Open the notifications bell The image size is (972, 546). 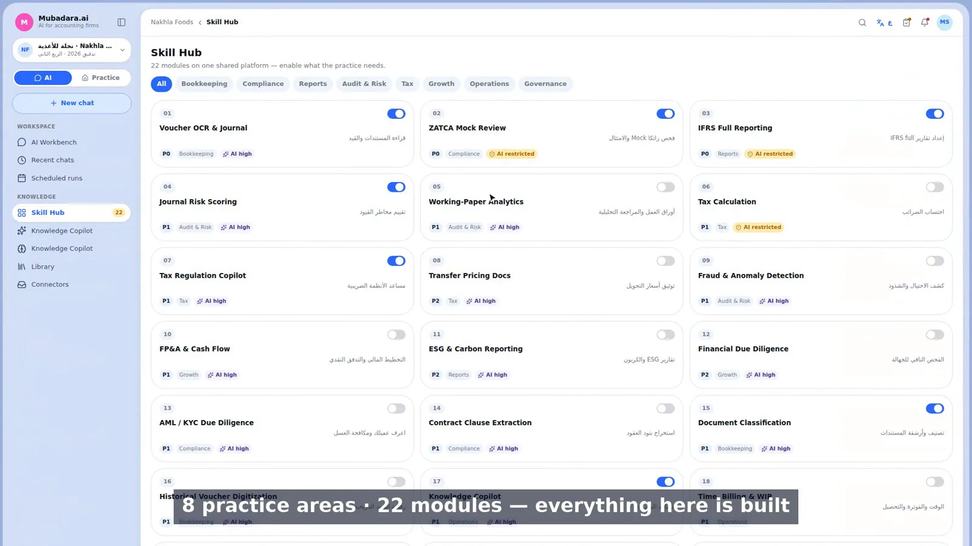(x=925, y=22)
